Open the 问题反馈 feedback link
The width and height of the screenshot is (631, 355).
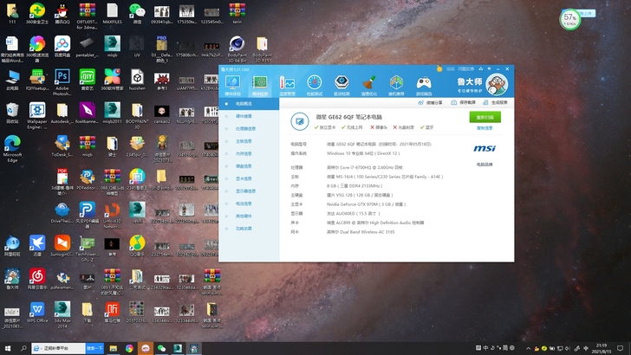(x=466, y=69)
